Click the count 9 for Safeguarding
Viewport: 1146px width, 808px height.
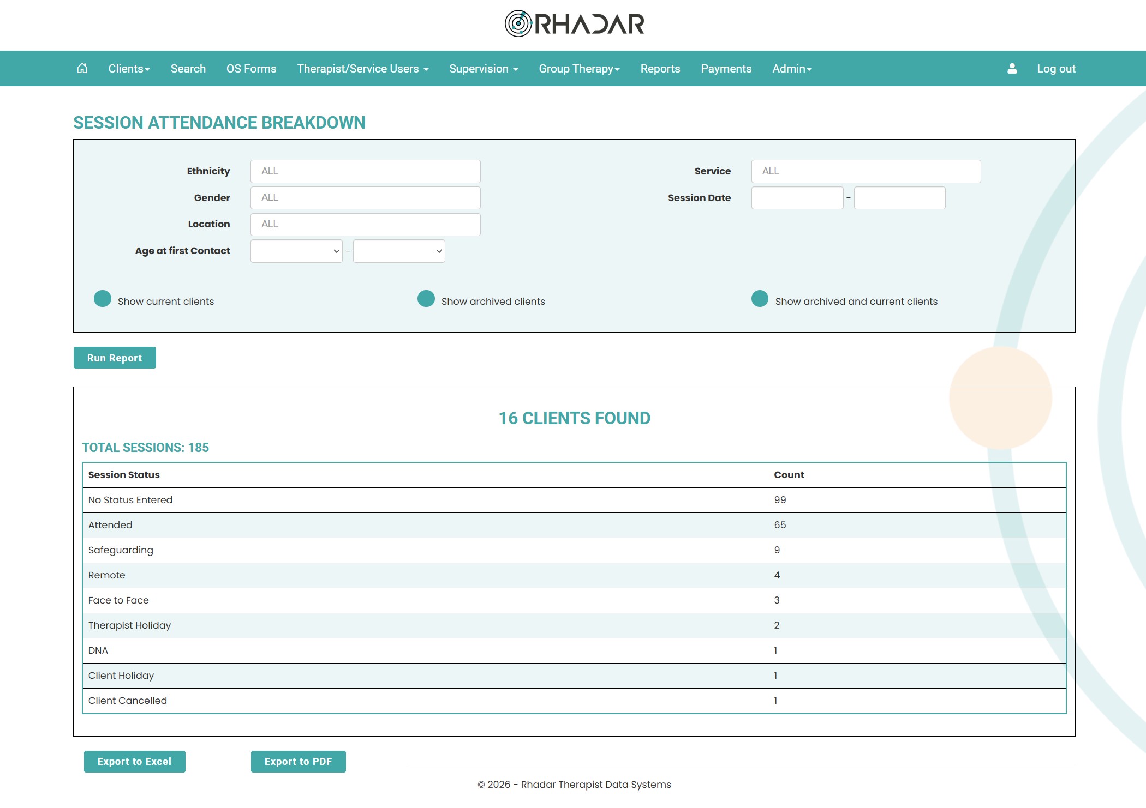[x=777, y=550]
